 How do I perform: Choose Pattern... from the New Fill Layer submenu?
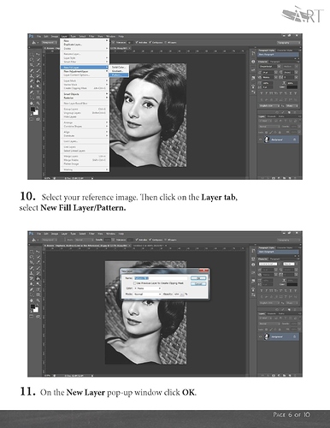[119, 74]
